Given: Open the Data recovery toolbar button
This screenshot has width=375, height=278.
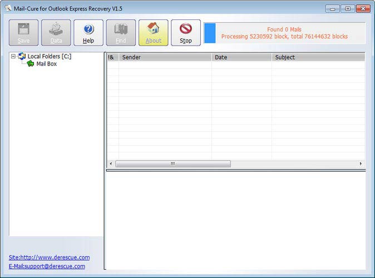Looking at the screenshot, I should pyautogui.click(x=56, y=33).
